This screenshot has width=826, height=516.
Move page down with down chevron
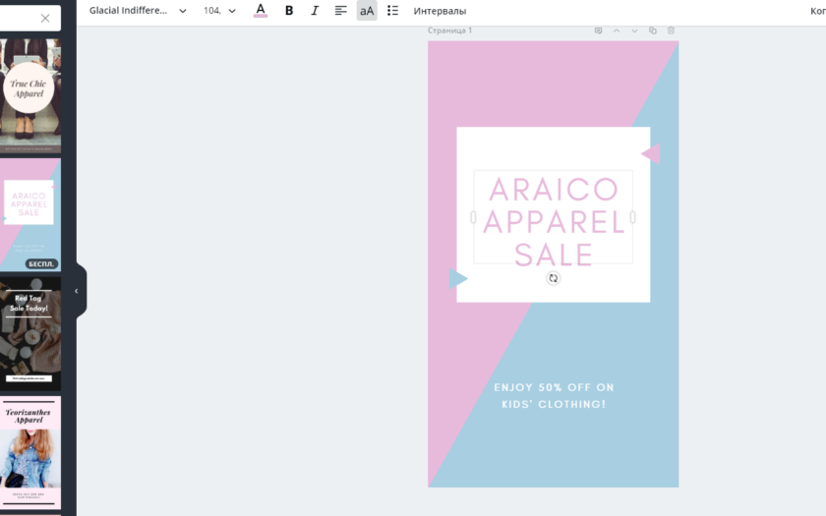tap(634, 30)
